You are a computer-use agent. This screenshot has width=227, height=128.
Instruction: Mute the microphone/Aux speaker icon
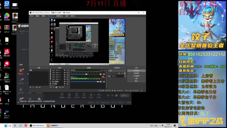pos(101,82)
